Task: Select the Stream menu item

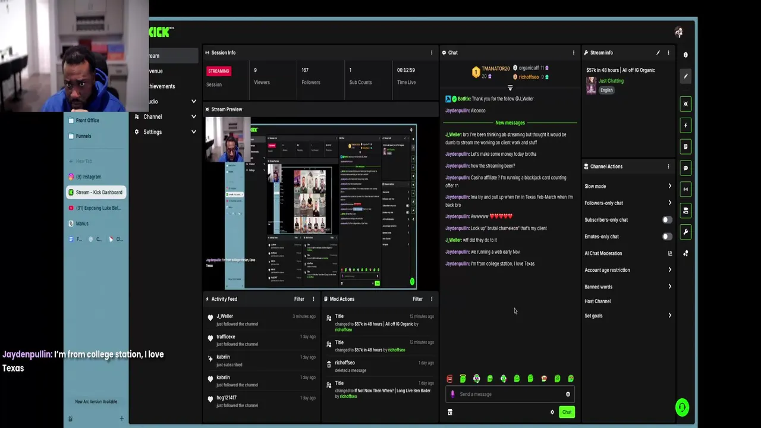Action: (x=172, y=56)
